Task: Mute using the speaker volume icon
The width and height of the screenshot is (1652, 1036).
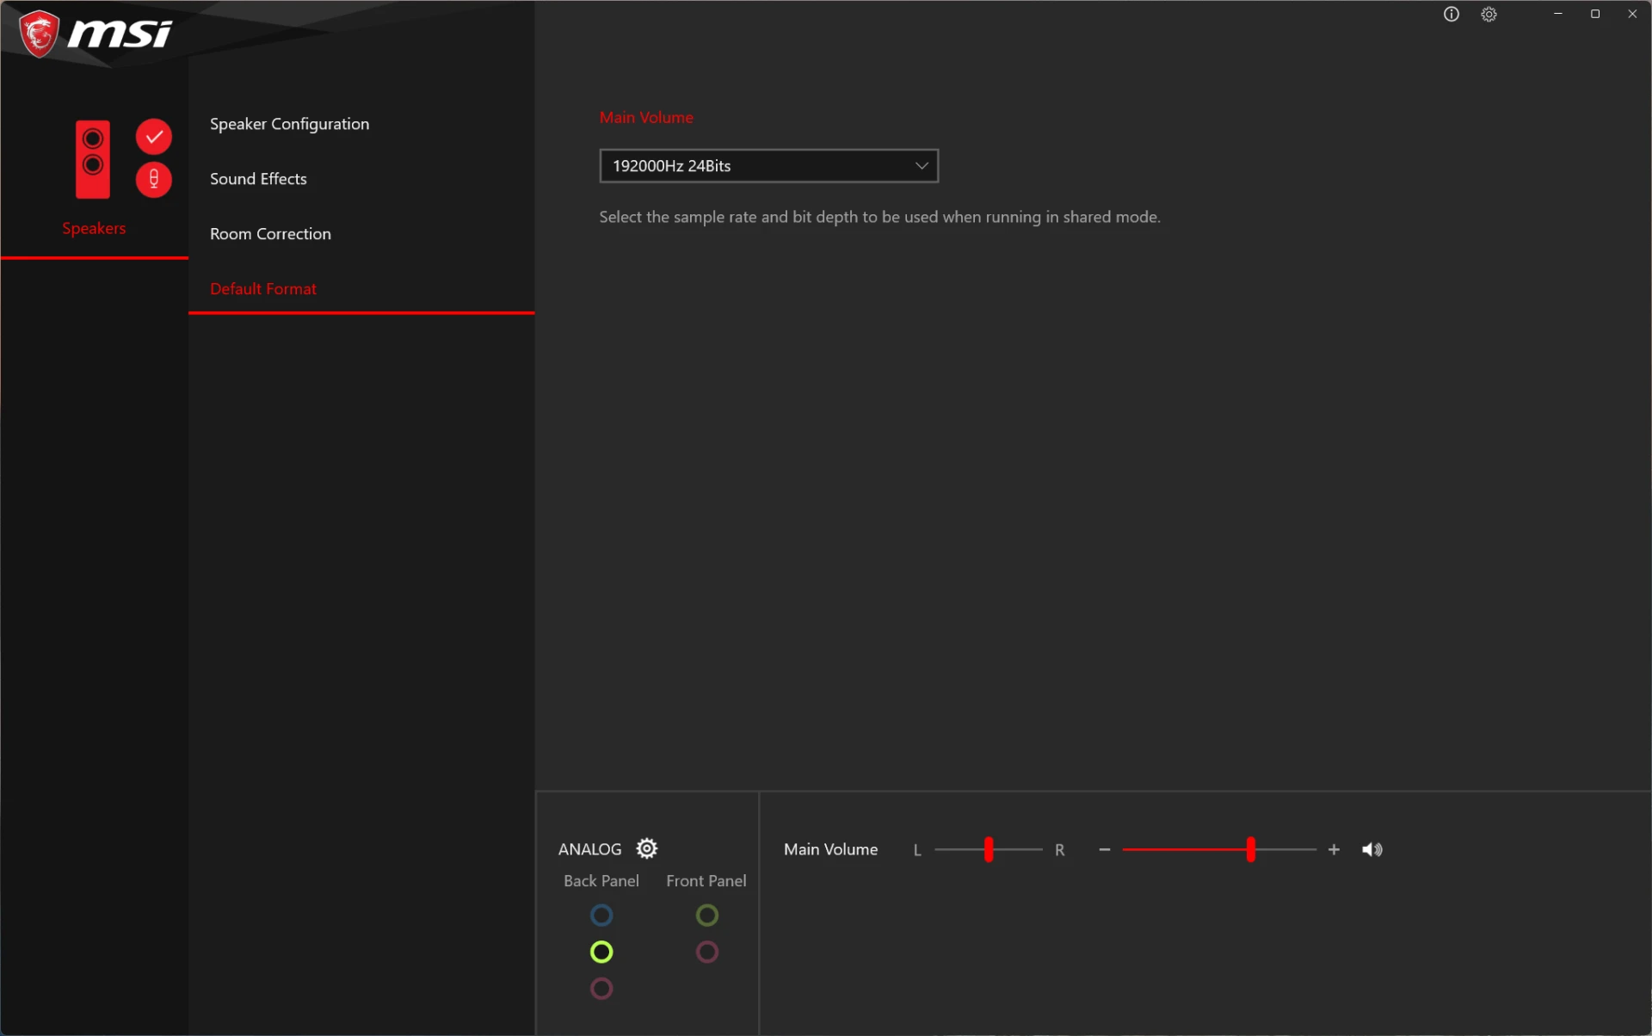Action: 1372,849
